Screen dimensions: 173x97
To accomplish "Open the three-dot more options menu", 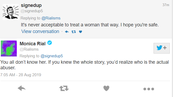I will (149, 89).
